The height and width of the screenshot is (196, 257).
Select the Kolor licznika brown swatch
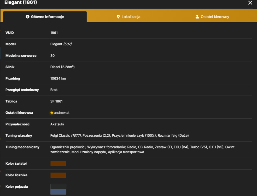pyautogui.click(x=58, y=175)
